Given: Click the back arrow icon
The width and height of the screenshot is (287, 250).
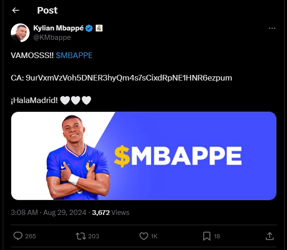Looking at the screenshot, I should tap(16, 10).
